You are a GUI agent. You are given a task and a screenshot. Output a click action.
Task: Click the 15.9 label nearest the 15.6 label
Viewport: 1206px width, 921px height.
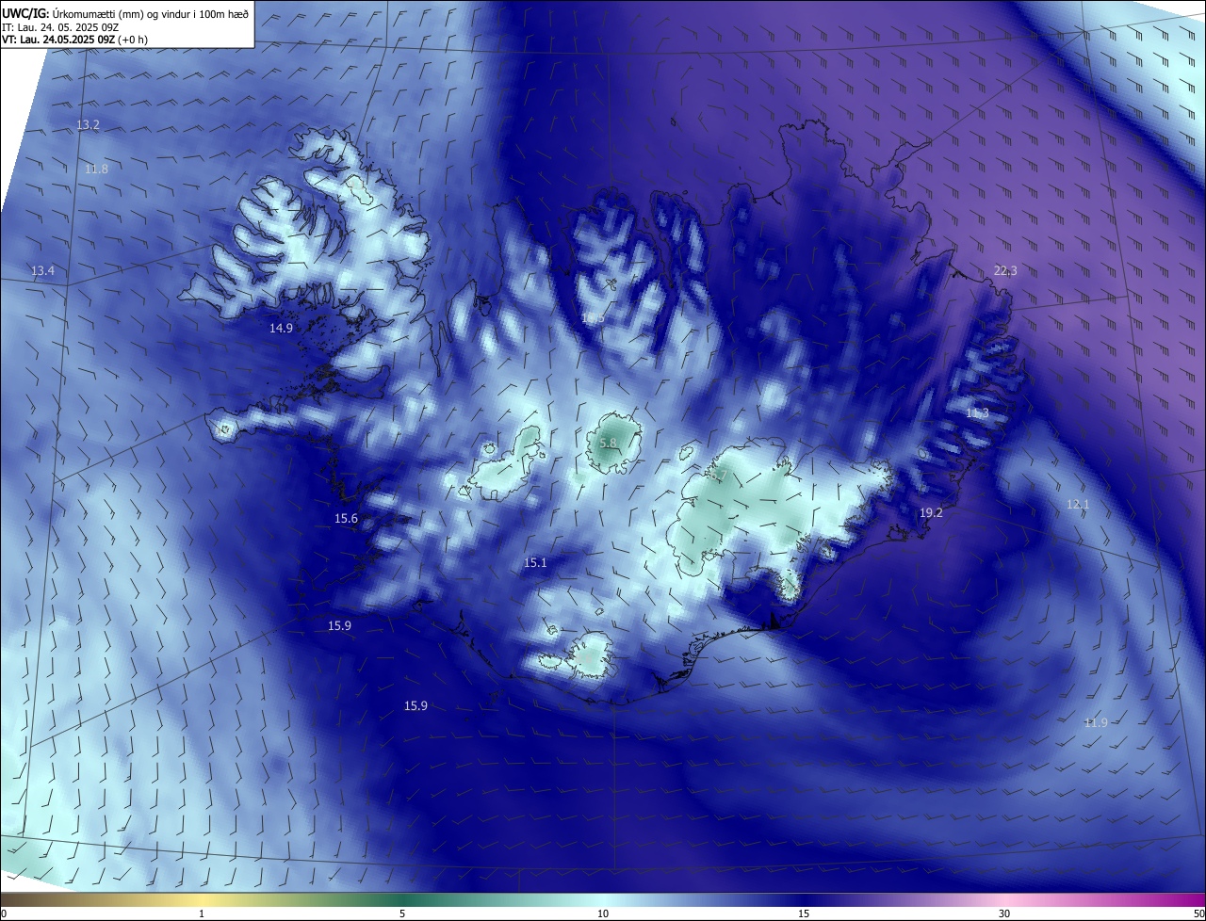(x=339, y=626)
